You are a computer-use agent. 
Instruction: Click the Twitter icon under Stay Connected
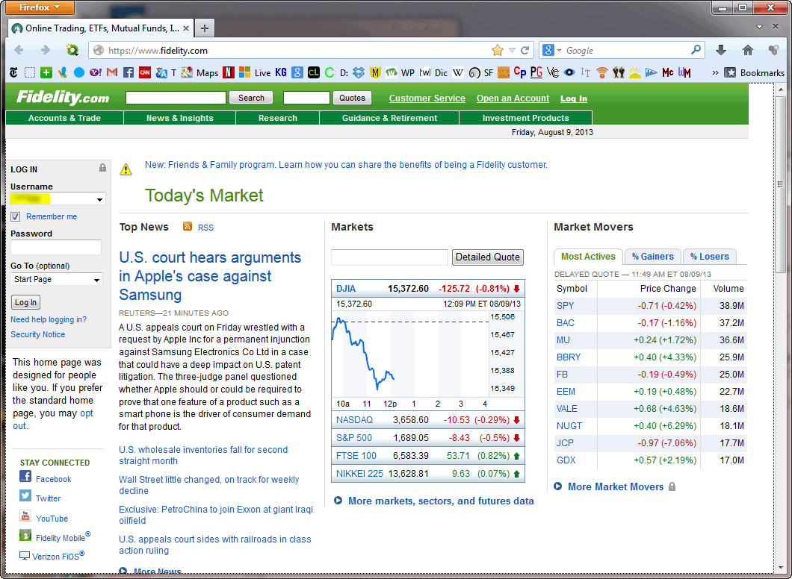point(25,495)
